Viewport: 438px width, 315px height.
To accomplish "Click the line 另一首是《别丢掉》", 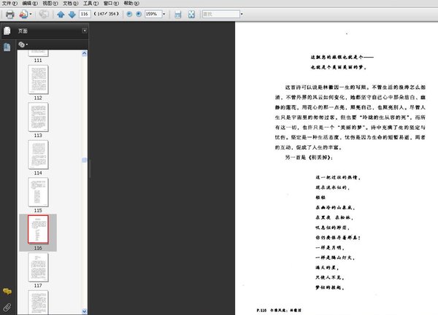I will pyautogui.click(x=309, y=157).
